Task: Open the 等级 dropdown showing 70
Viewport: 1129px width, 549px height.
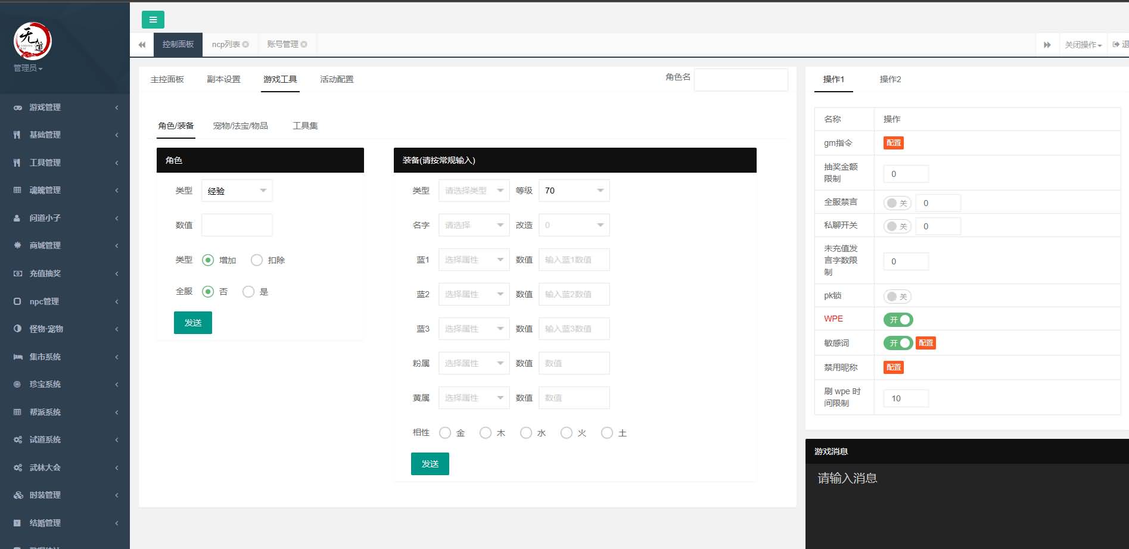Action: click(573, 191)
